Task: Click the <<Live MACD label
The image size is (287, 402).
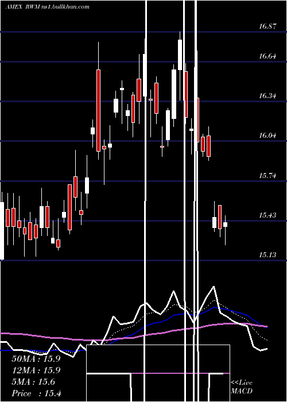Action: point(242,387)
